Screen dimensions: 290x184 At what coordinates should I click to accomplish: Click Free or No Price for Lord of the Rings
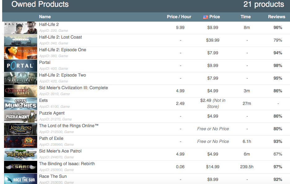click(x=213, y=129)
